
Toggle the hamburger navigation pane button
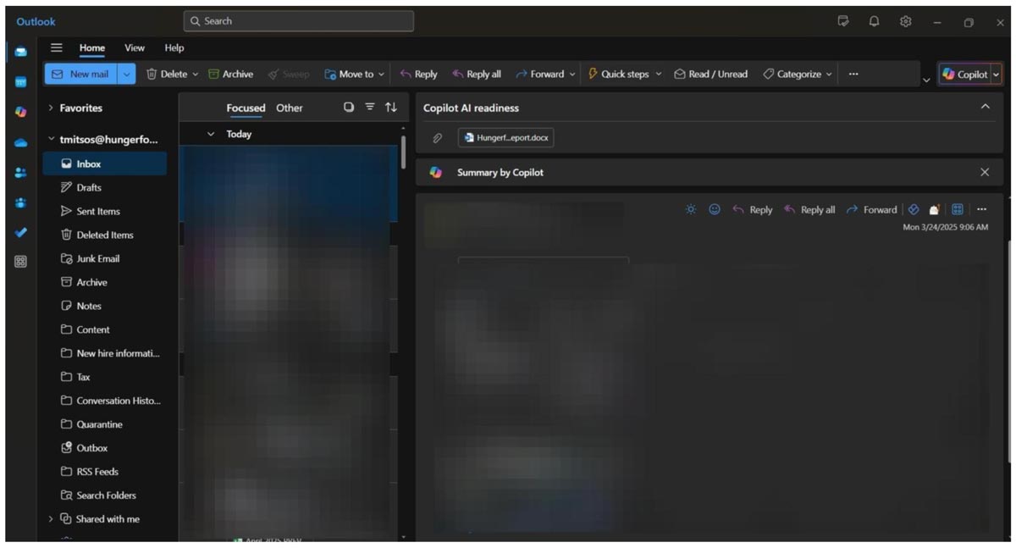click(x=57, y=48)
